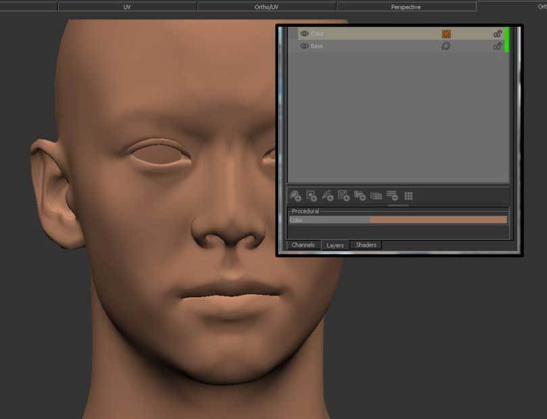Toggle the lock on the Color layer
The height and width of the screenshot is (419, 547).
(498, 34)
